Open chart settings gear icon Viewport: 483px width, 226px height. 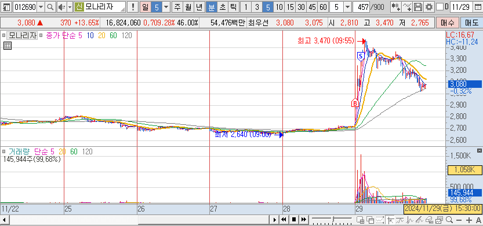pos(430,7)
